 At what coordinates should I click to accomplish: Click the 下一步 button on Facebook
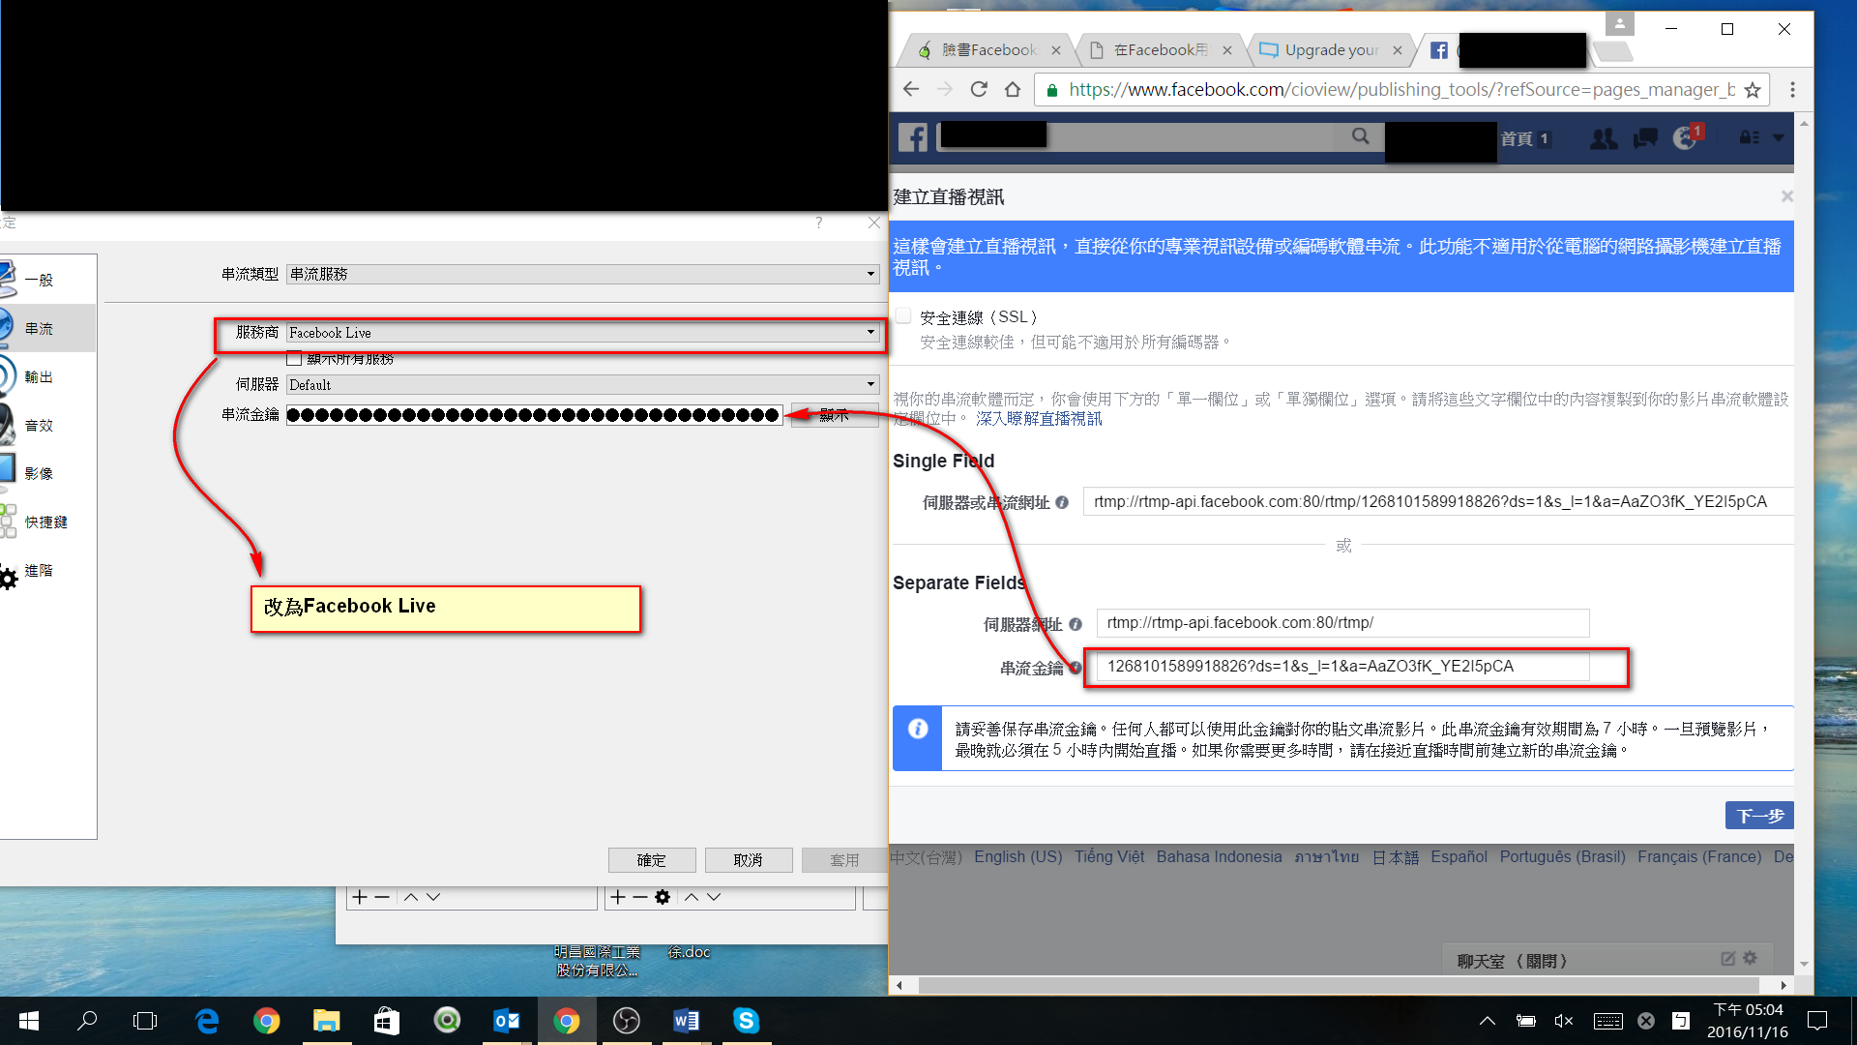pyautogui.click(x=1759, y=816)
